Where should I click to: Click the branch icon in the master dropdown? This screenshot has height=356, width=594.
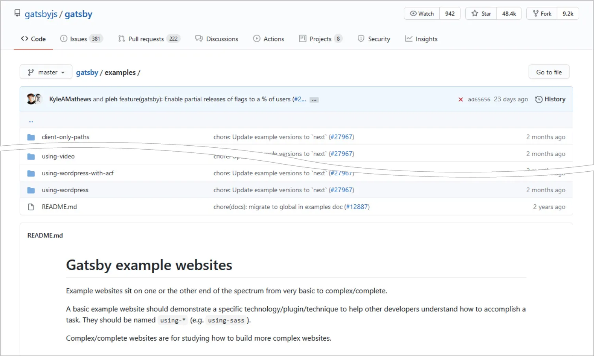31,72
